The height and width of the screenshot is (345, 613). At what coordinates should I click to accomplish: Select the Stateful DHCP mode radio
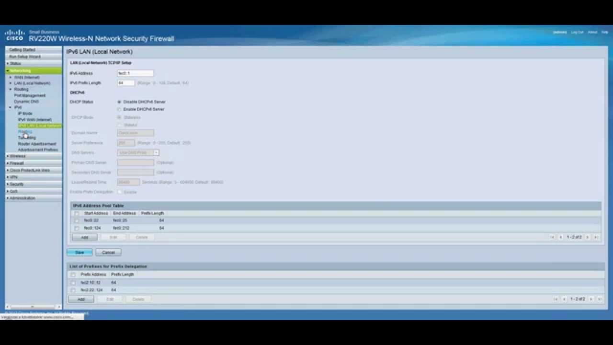[x=119, y=125]
